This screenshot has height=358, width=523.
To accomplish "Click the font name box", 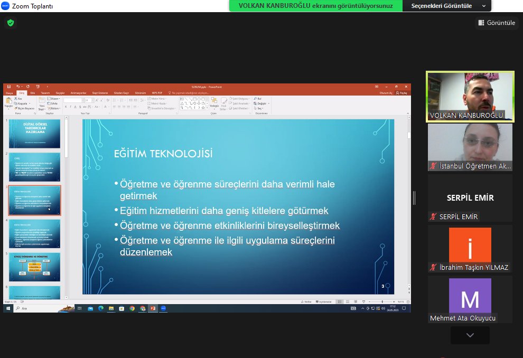I will pos(73,100).
